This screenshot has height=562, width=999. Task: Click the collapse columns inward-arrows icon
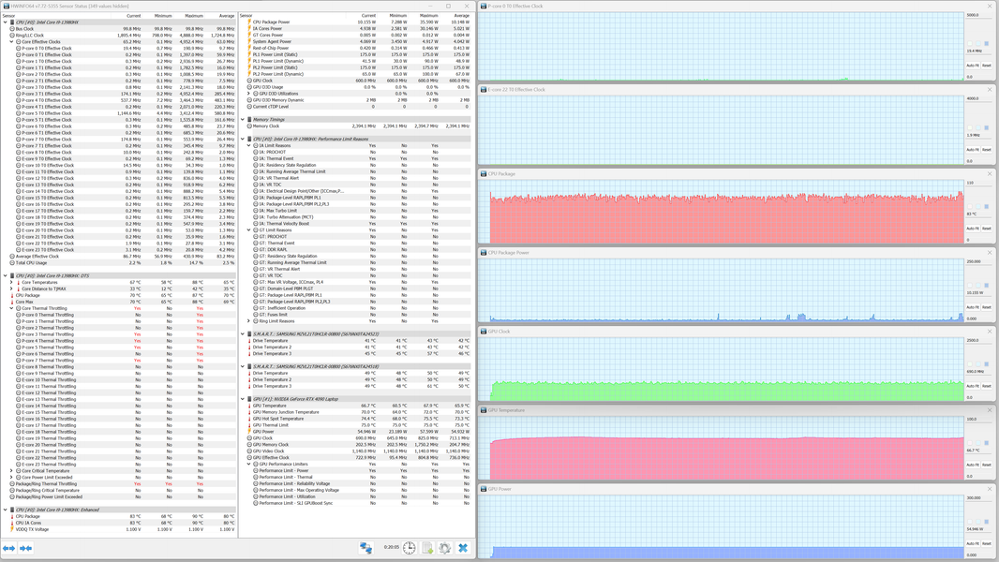tap(25, 548)
